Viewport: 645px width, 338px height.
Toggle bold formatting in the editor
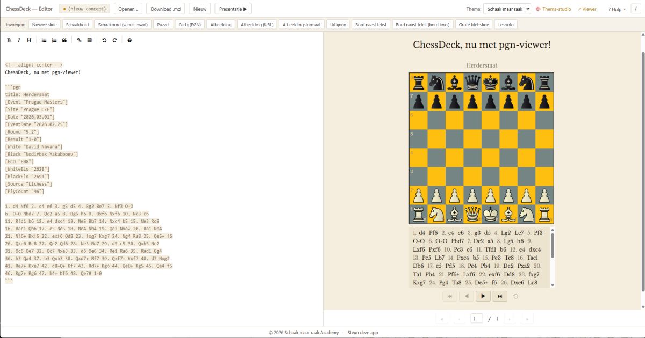point(9,40)
